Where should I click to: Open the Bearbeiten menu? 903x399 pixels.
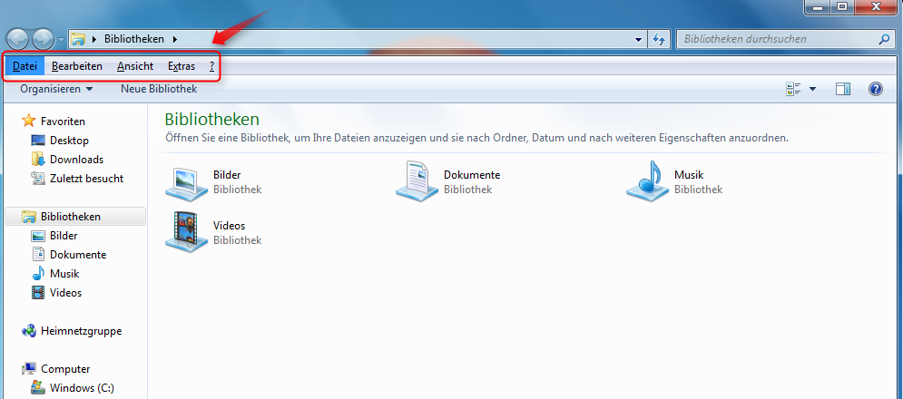coord(77,66)
